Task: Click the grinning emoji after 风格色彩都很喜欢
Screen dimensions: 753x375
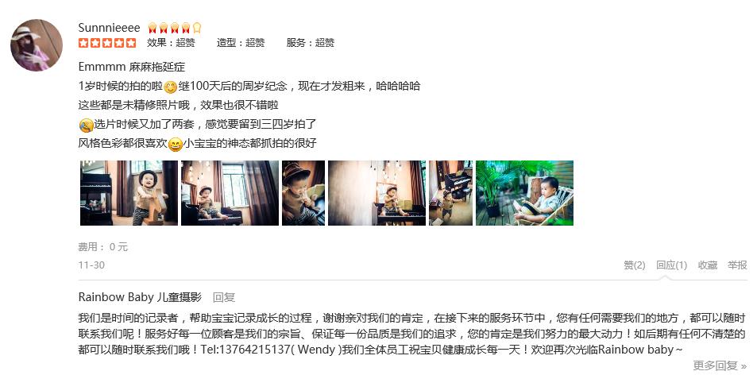Action: pyautogui.click(x=176, y=144)
